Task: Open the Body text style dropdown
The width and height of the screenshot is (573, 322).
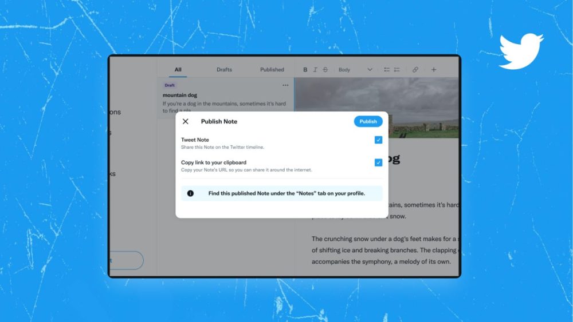Action: coord(355,70)
